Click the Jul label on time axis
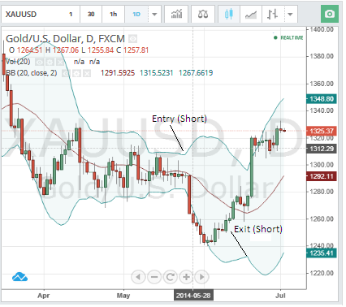Screen dimensions: 346x307 coord(280,296)
